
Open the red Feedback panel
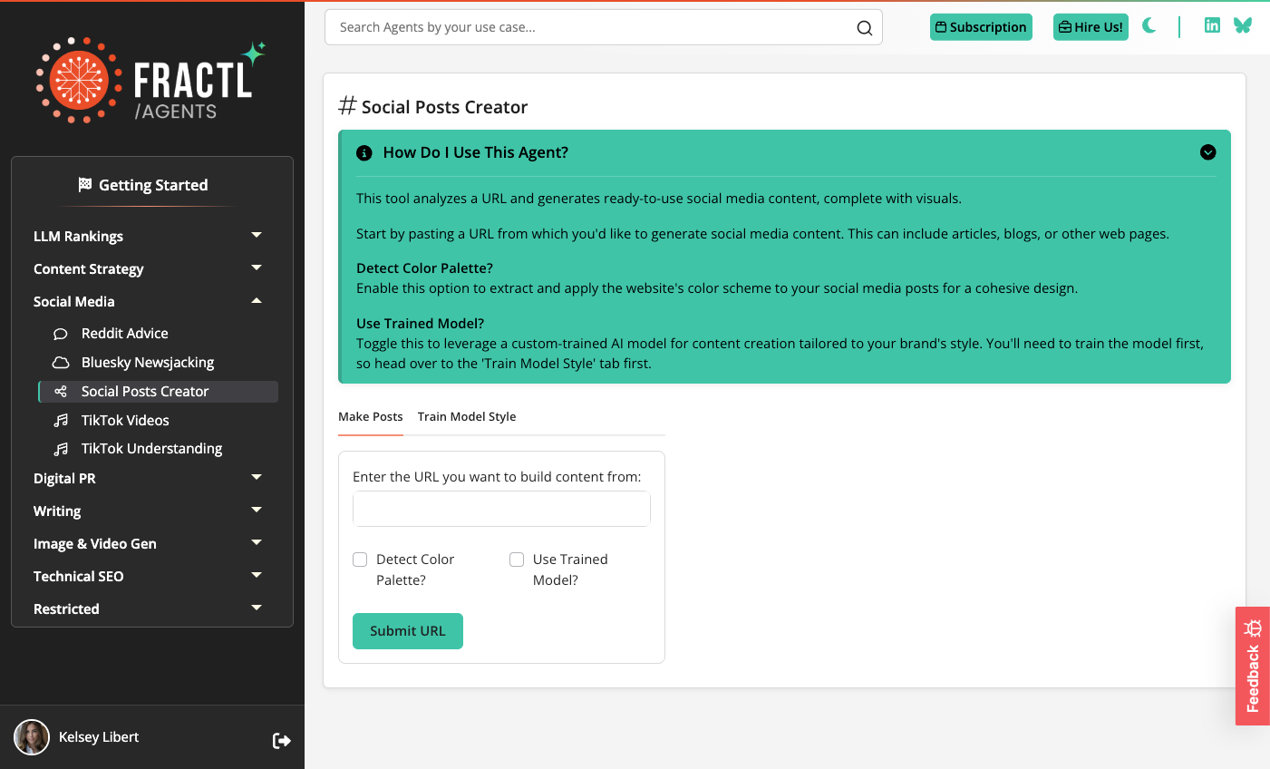[x=1252, y=665]
